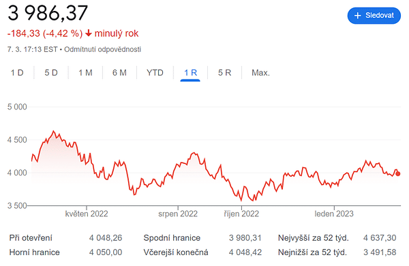Screen dimensions: 409x266
Task: Click the main price 3 986,37
Action: [x=48, y=13]
